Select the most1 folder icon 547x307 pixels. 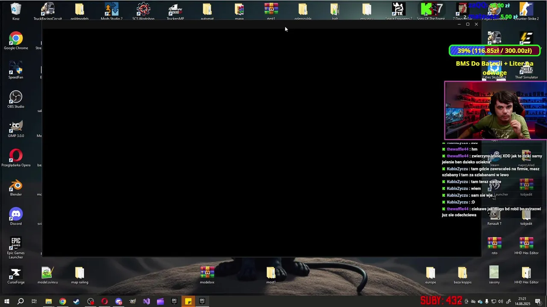(271, 275)
